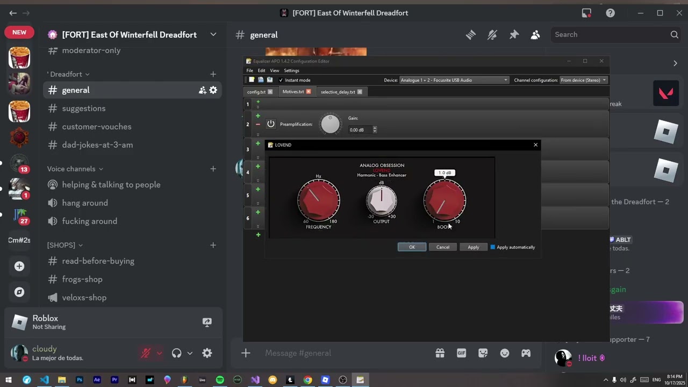Open invite people icon on general channel
Viewport: 688px width, 387px height.
coord(202,90)
